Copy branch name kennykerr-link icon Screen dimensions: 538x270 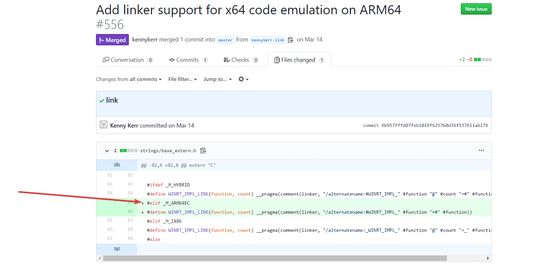(291, 40)
